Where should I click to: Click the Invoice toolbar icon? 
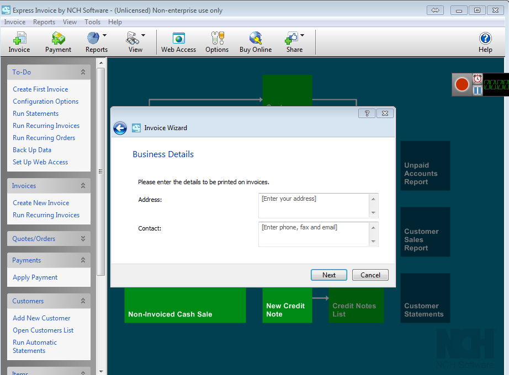coord(19,42)
